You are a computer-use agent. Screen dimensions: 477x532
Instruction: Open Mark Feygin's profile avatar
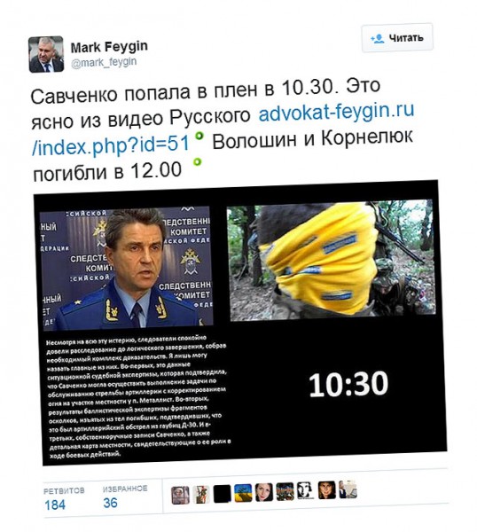46,54
